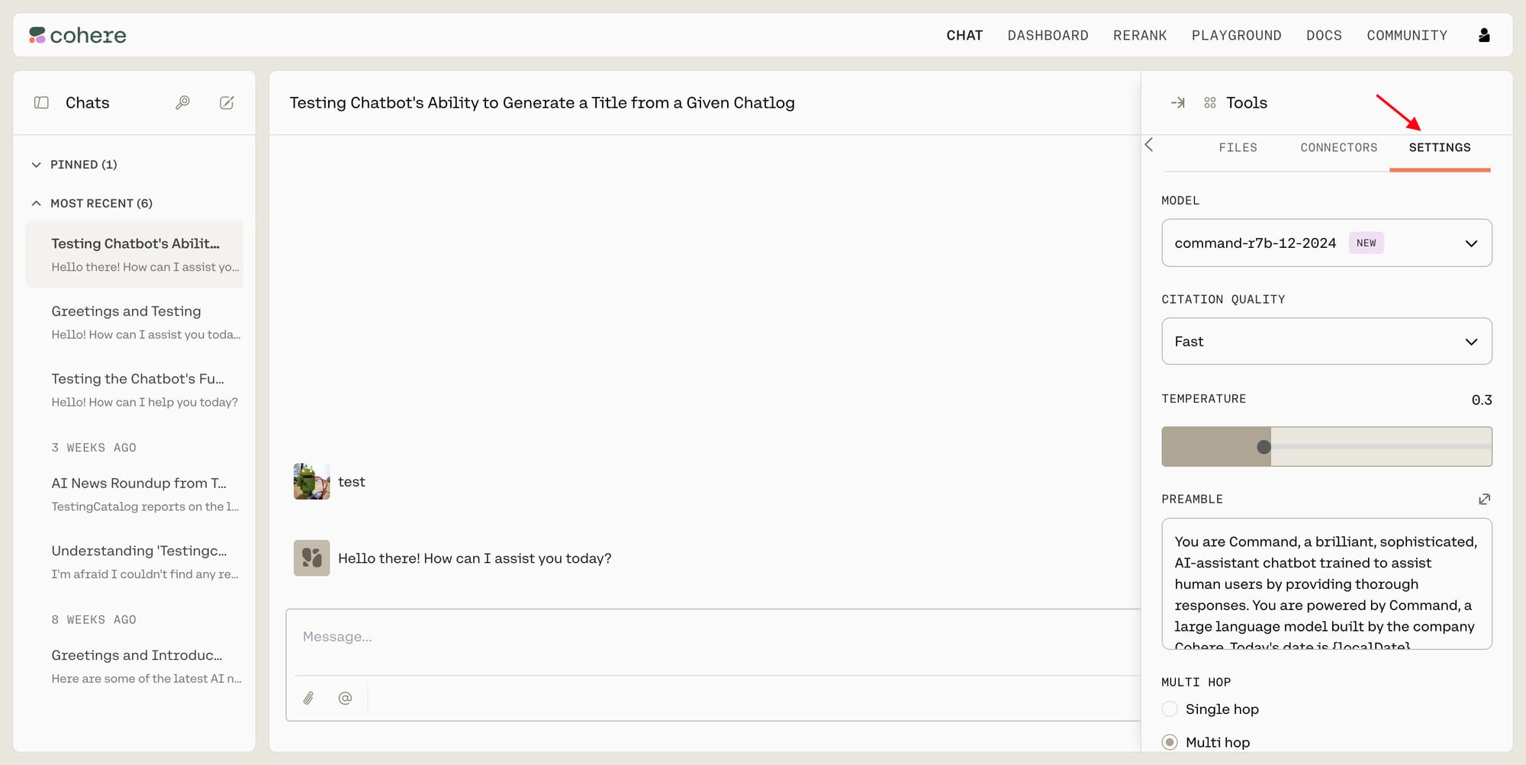This screenshot has width=1526, height=765.
Task: Expand the preamble editor icon
Action: pyautogui.click(x=1484, y=499)
